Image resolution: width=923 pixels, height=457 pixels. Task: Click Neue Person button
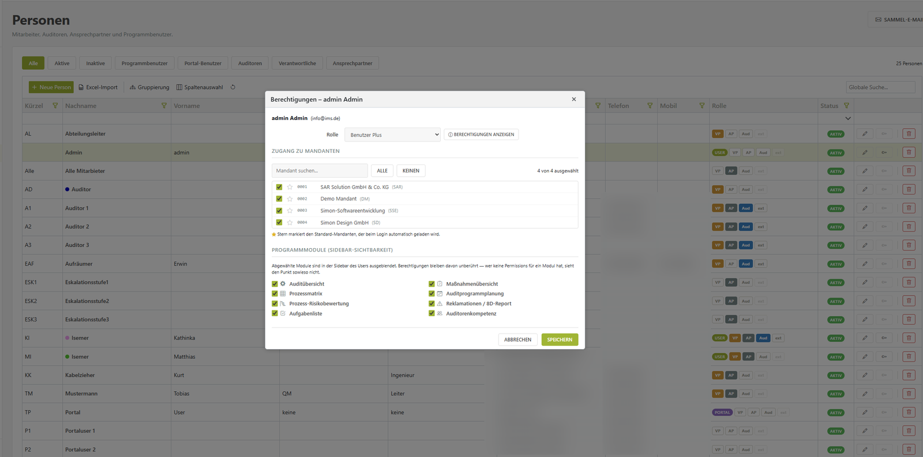coord(51,87)
